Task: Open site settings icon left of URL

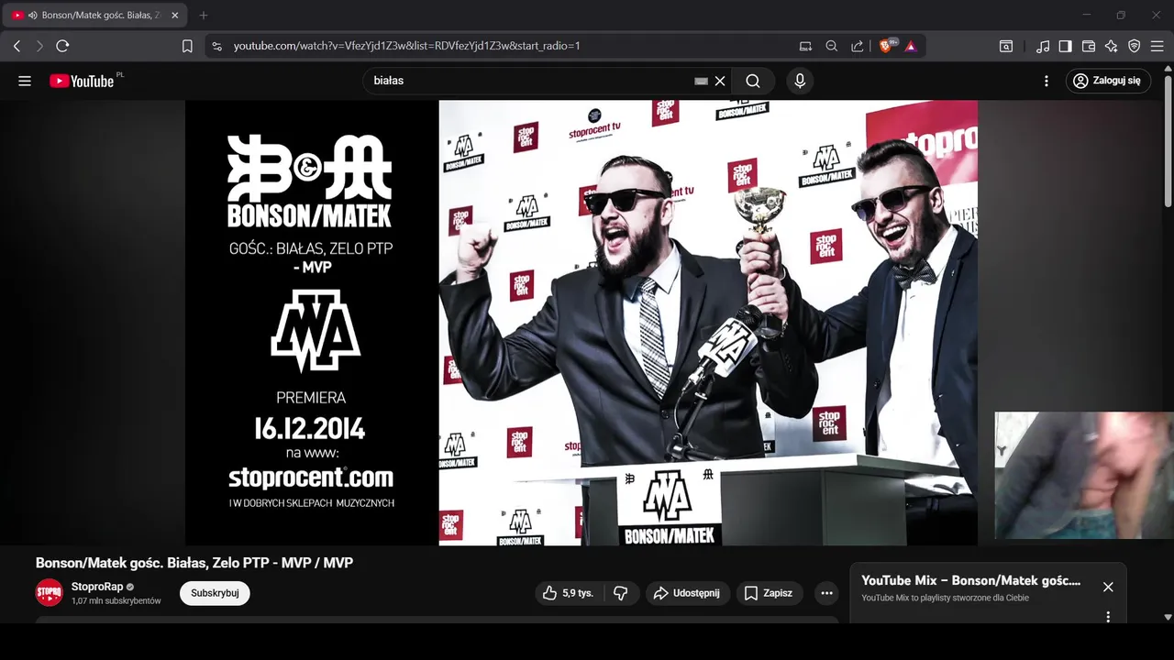Action: click(x=216, y=46)
